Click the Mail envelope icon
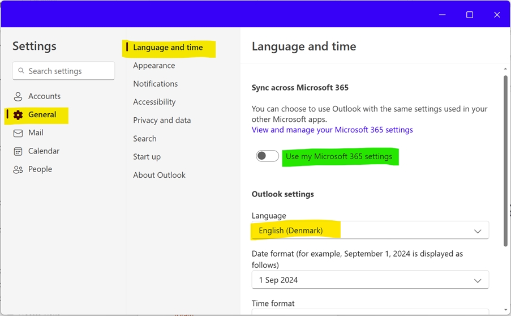The image size is (511, 316). (x=18, y=133)
